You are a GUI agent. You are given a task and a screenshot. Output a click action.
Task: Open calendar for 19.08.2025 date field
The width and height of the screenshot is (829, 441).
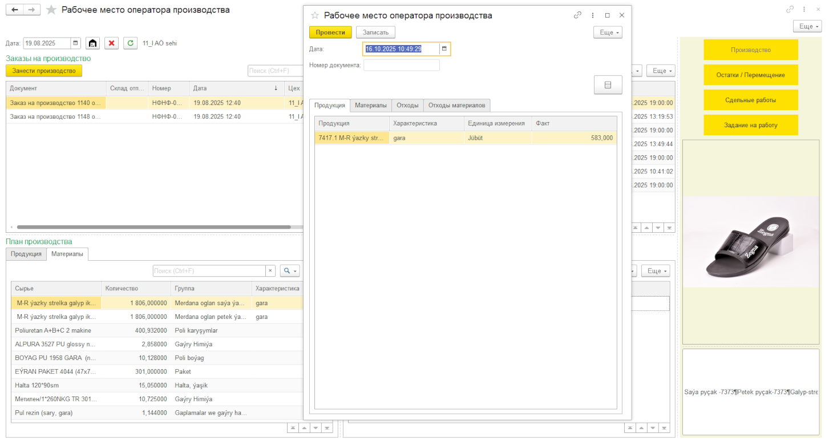(75, 43)
